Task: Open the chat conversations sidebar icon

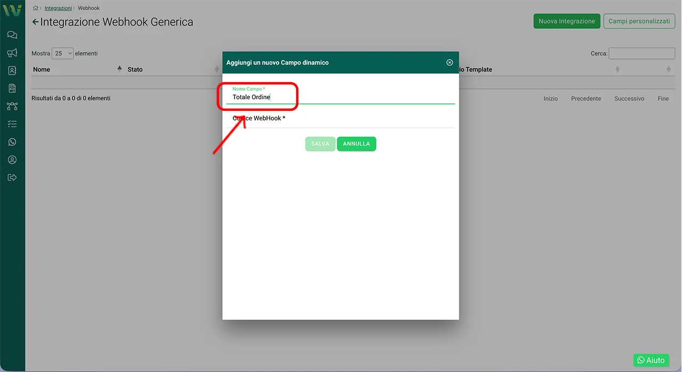Action: pos(12,35)
